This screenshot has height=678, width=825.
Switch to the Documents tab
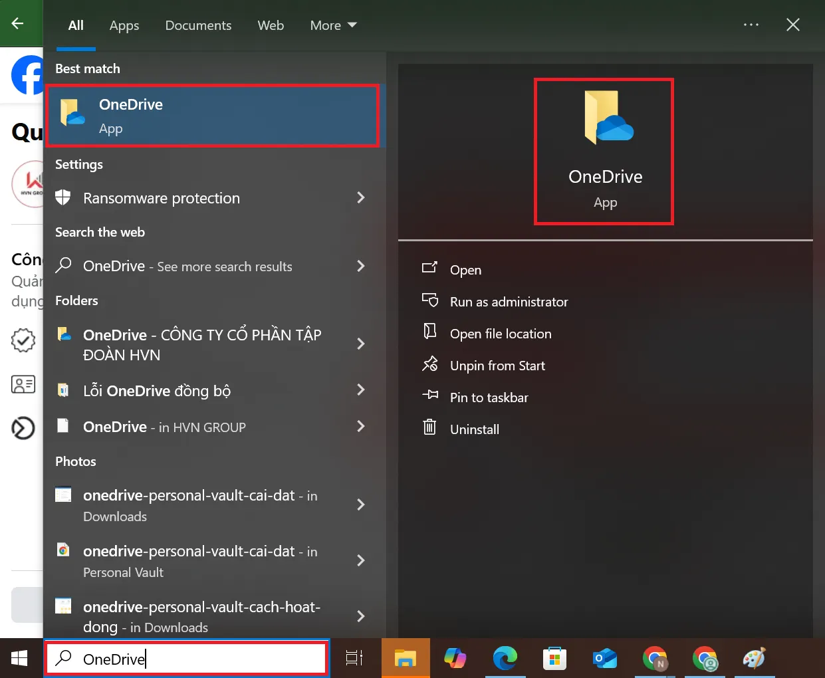(198, 25)
